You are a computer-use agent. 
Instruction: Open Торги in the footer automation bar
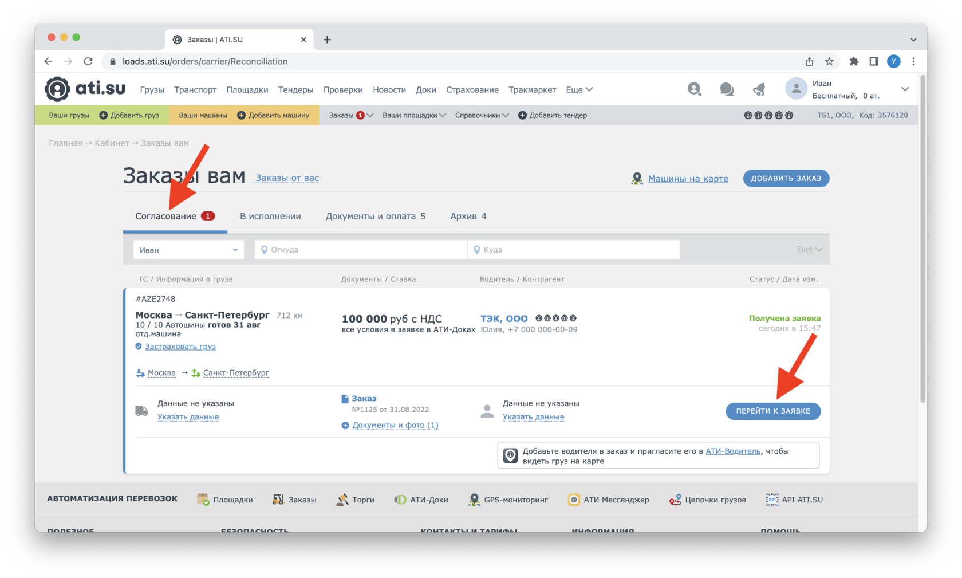coord(356,500)
